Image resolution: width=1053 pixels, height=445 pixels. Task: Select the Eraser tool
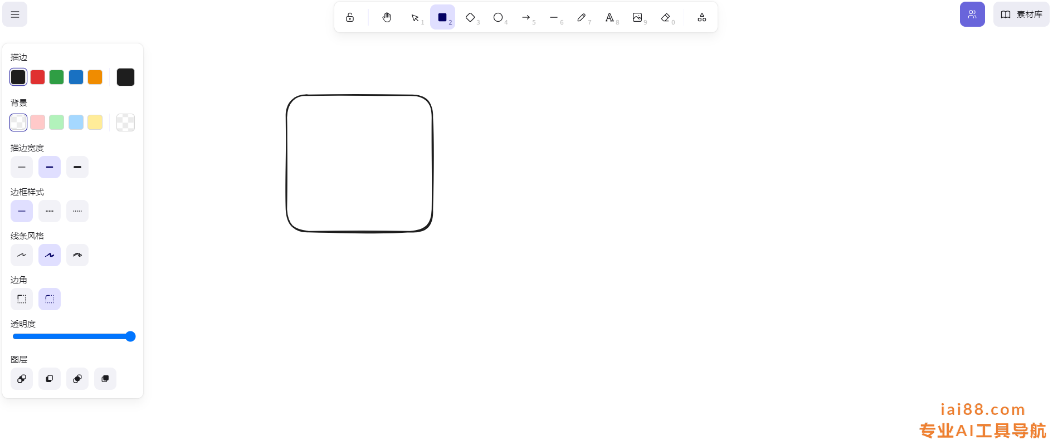click(665, 17)
